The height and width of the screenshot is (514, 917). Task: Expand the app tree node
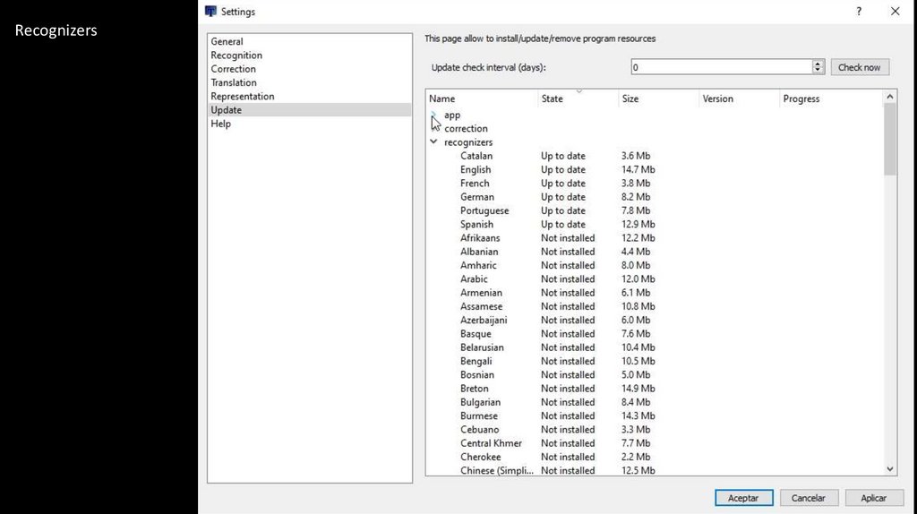tap(433, 114)
